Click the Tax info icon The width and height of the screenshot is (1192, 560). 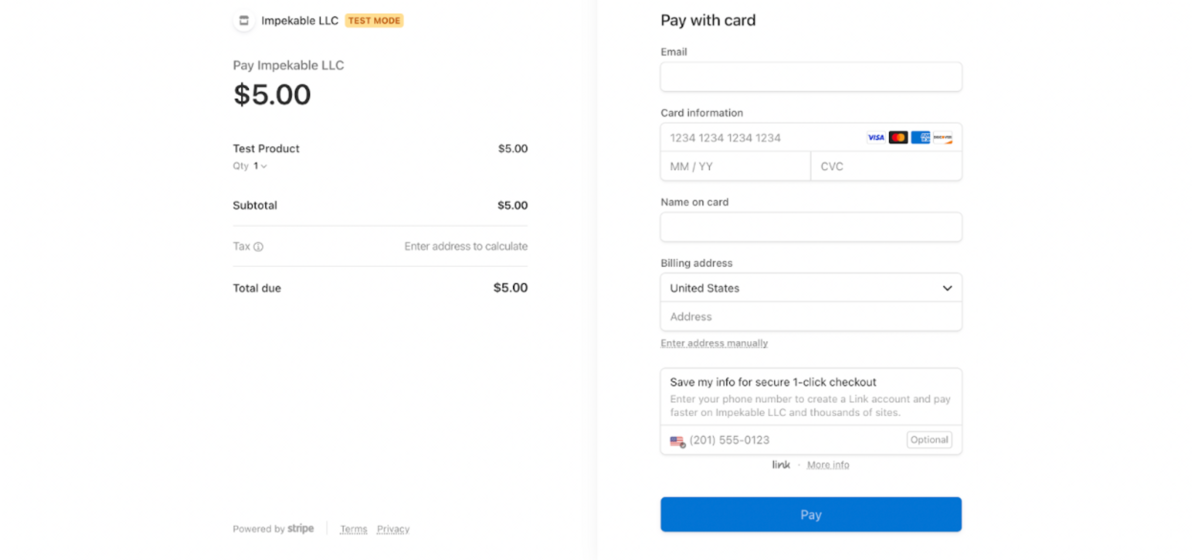pos(259,247)
